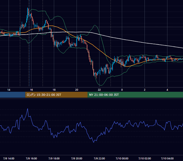Click the 7/9 22:00 date label
183x161 pixels.
click(99, 158)
